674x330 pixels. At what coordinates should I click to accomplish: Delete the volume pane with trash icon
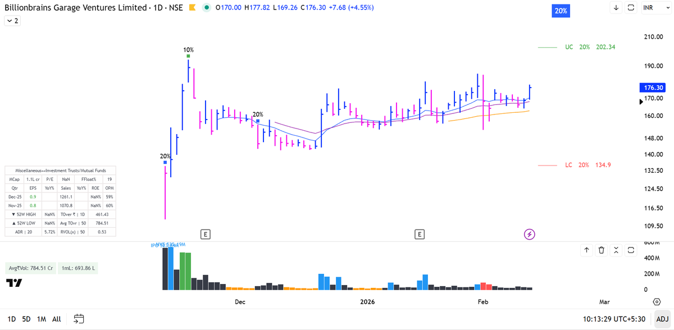click(602, 250)
